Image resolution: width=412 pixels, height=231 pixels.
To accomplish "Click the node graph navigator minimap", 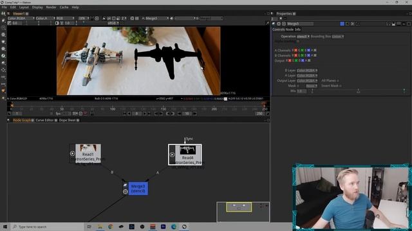I will point(243,212).
